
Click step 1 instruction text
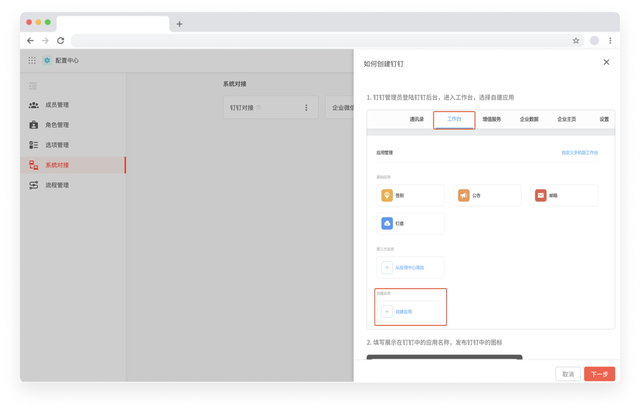click(x=440, y=97)
